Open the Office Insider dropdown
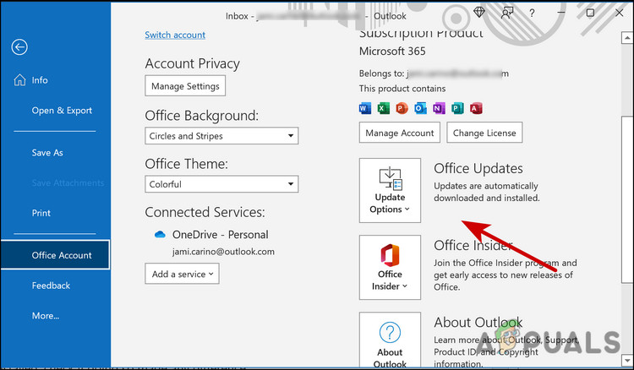This screenshot has height=370, width=634. coord(390,267)
